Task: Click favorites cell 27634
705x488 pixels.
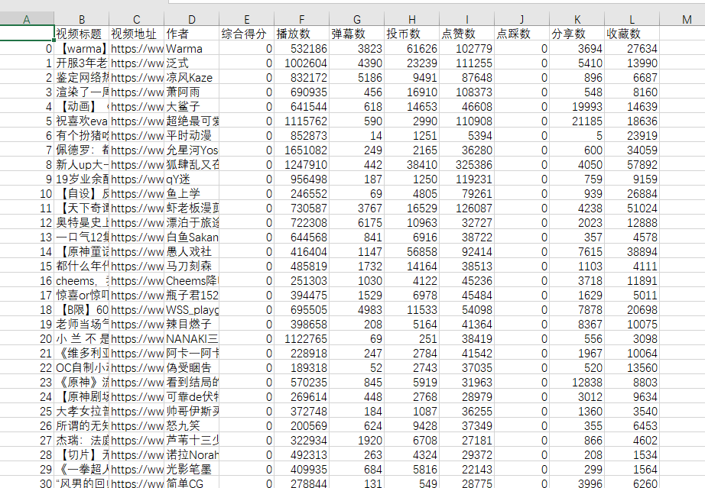Action: (x=632, y=48)
